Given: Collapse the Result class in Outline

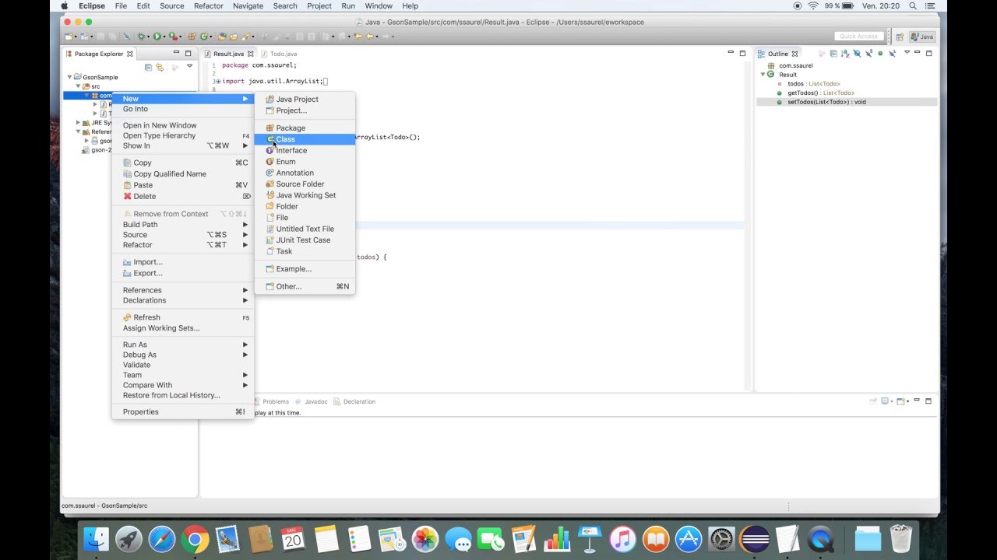Looking at the screenshot, I should pyautogui.click(x=763, y=75).
